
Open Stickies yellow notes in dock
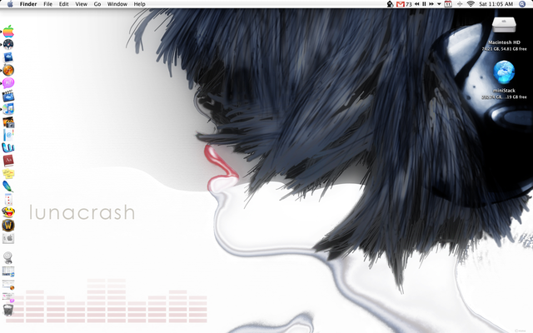coord(8,174)
